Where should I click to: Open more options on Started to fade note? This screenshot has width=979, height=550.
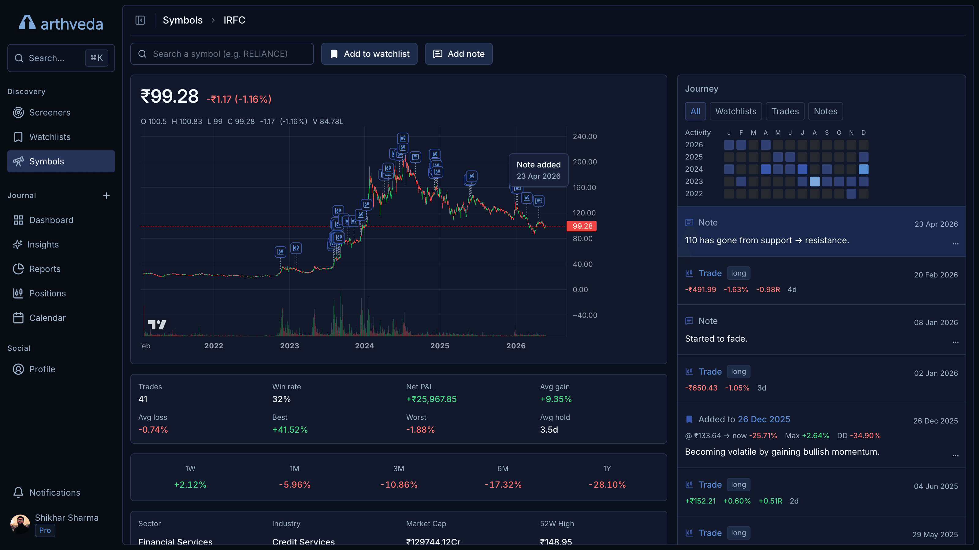(955, 342)
